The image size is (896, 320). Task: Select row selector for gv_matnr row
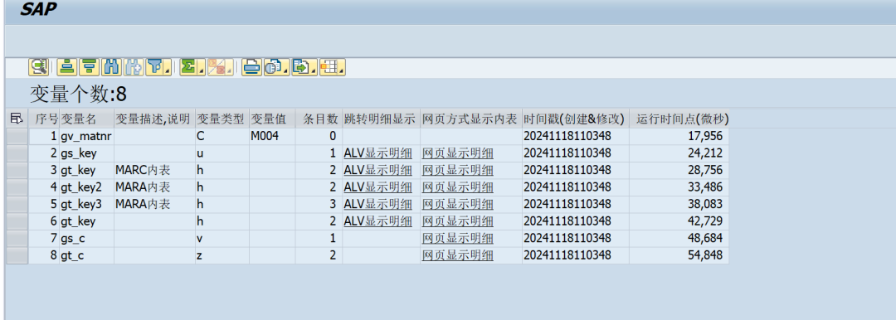click(x=17, y=136)
